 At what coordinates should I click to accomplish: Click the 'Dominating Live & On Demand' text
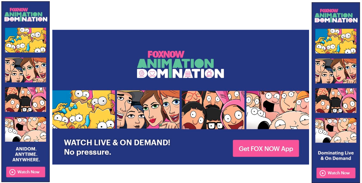coord(336,155)
